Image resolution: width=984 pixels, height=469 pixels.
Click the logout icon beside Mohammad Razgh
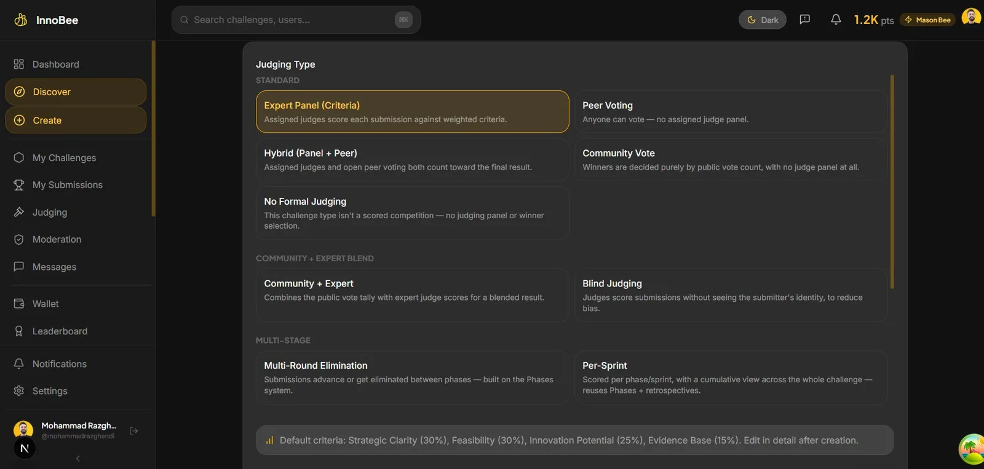point(134,431)
